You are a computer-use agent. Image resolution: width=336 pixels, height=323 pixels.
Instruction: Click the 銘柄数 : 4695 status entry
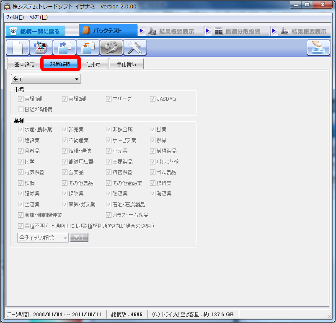(127, 315)
